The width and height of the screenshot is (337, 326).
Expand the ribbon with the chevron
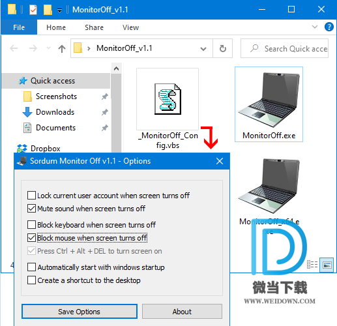click(315, 27)
